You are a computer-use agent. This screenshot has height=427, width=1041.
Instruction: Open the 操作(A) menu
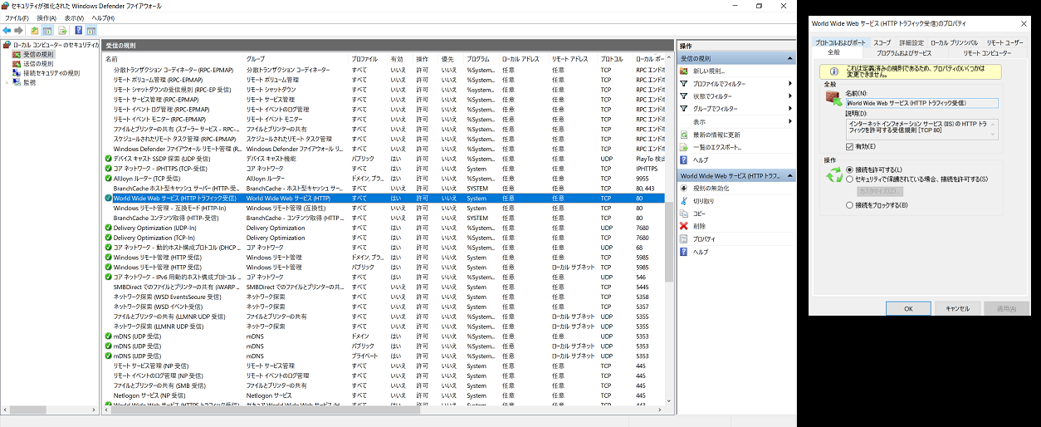click(x=46, y=17)
